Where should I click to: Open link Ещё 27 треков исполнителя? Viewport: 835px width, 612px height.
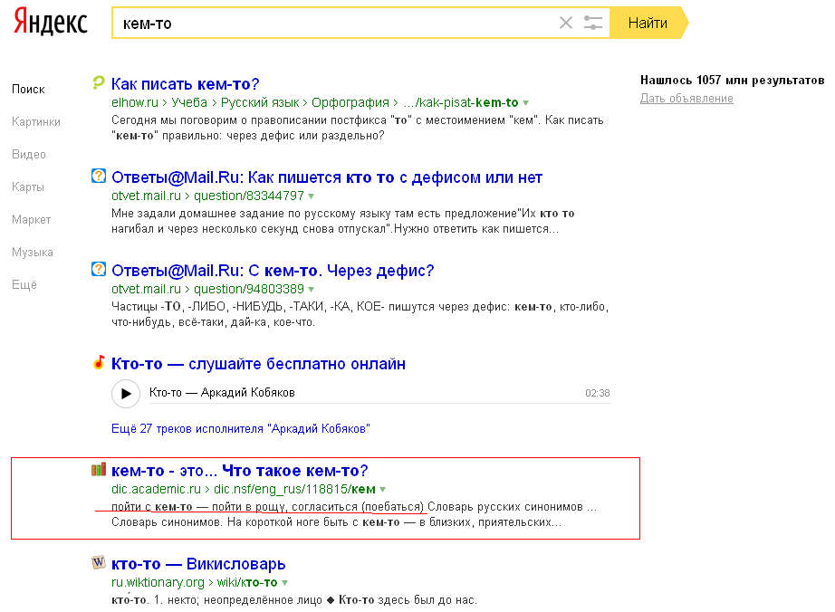coord(240,428)
